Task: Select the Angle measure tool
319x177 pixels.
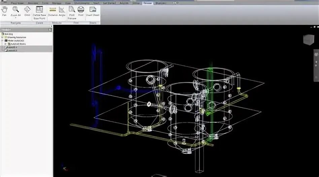Action: pyautogui.click(x=62, y=11)
